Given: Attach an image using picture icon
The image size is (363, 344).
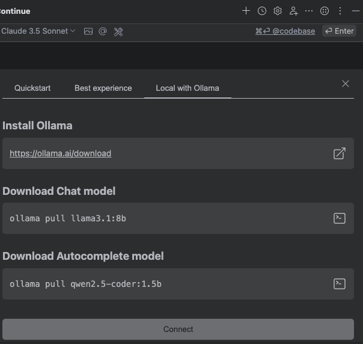Looking at the screenshot, I should click(88, 31).
